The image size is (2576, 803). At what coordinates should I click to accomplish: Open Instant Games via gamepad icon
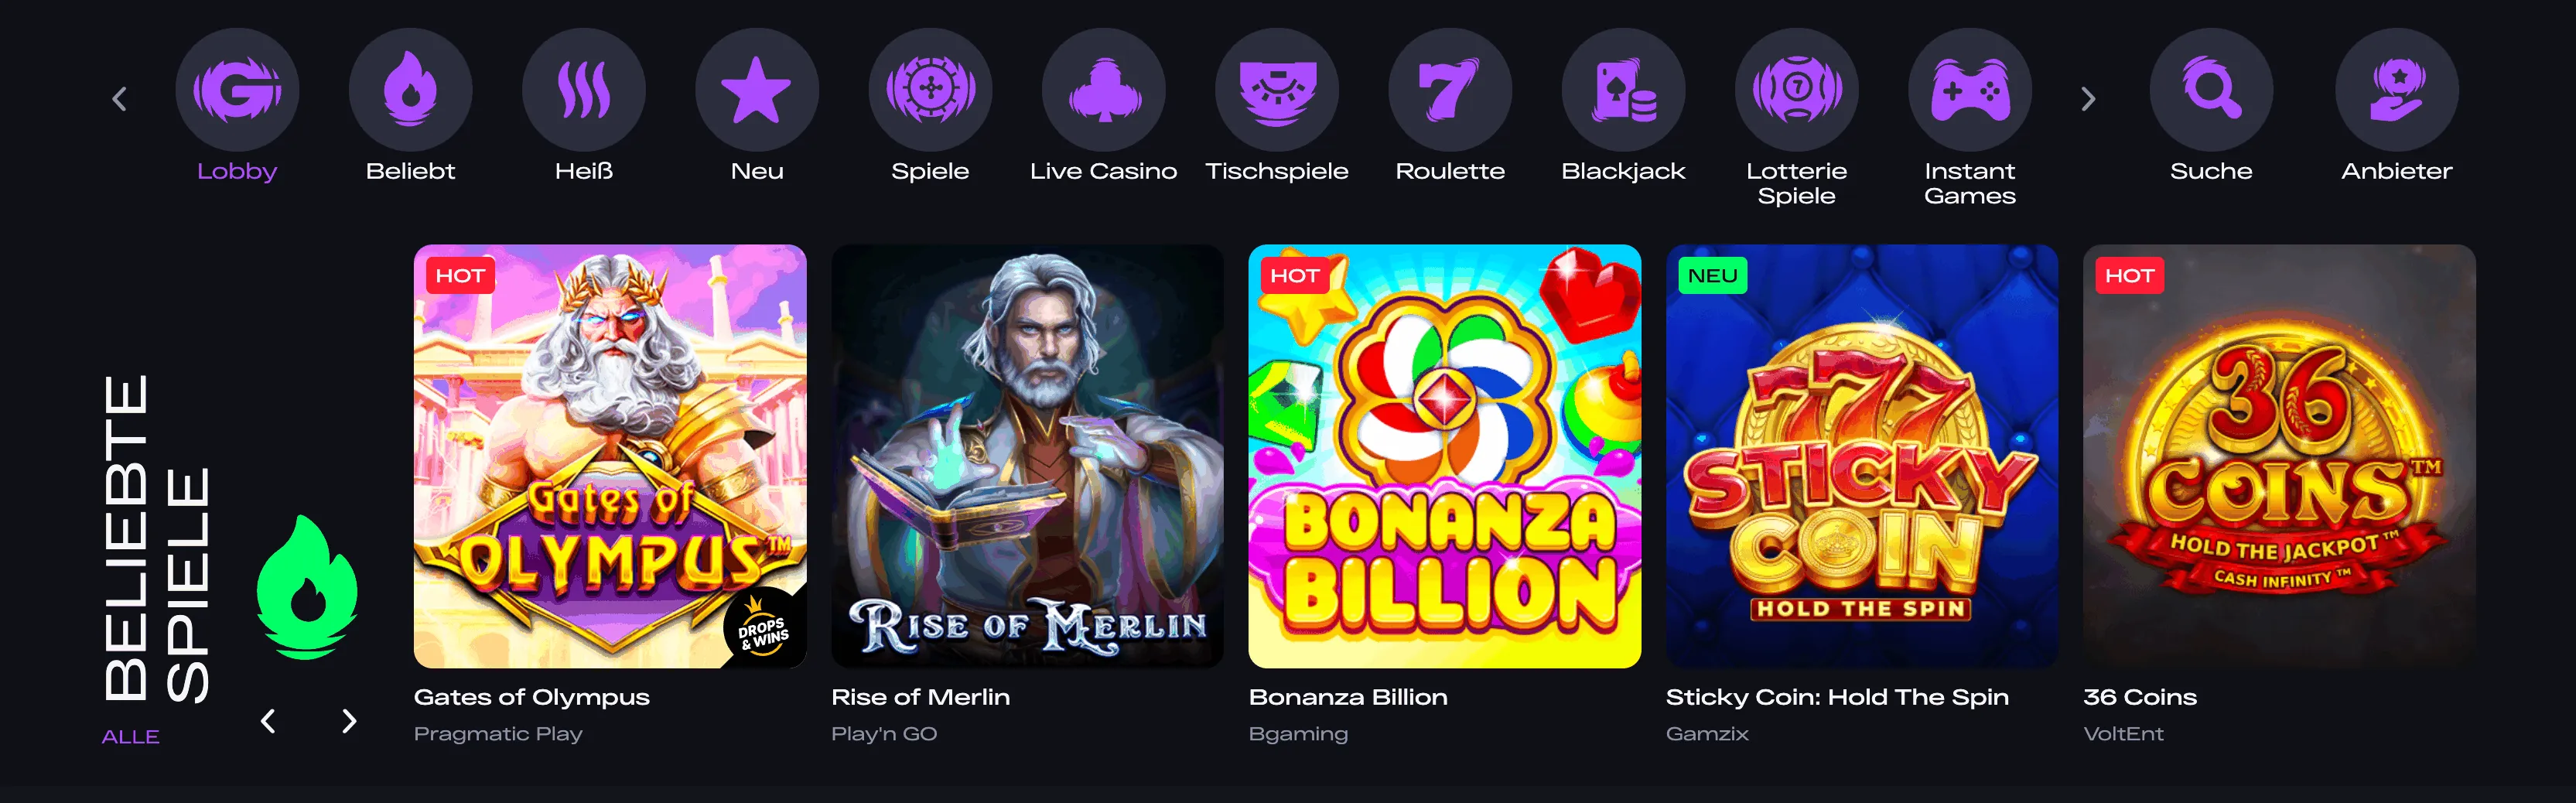pyautogui.click(x=1970, y=88)
